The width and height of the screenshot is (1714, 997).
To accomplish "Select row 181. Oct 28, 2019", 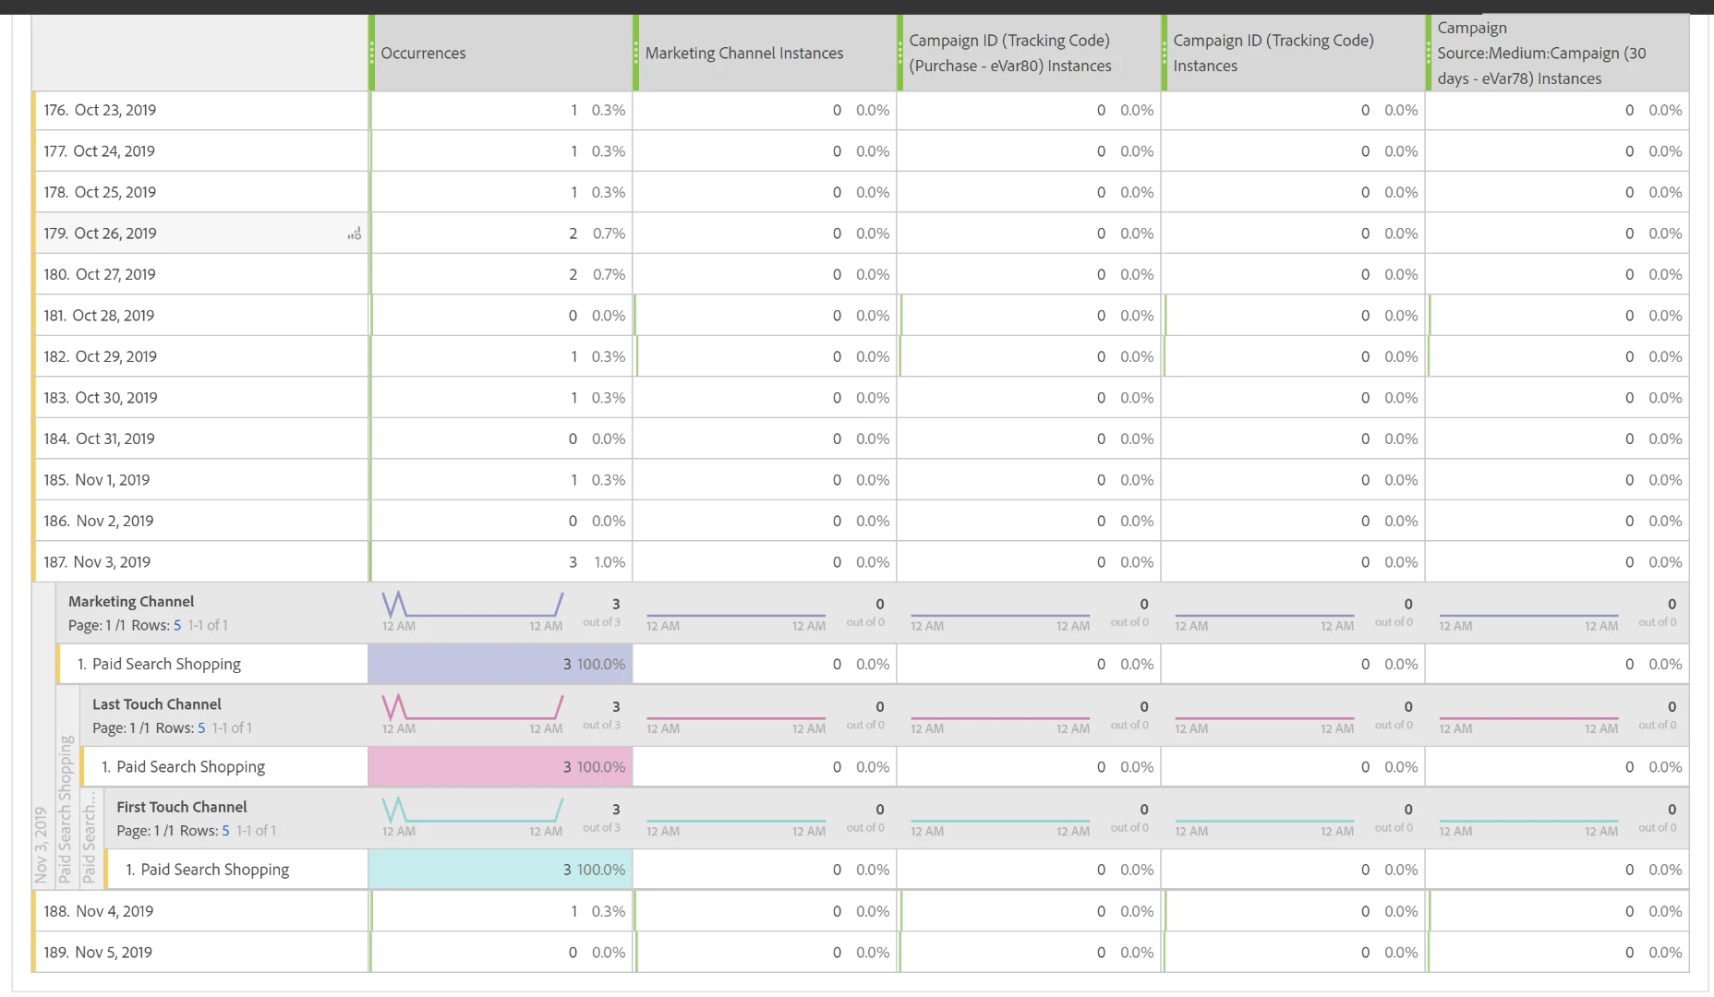I will coord(200,316).
